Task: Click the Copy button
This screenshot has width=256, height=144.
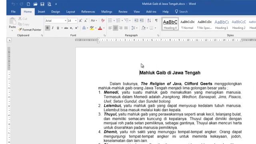Action: click(24, 24)
